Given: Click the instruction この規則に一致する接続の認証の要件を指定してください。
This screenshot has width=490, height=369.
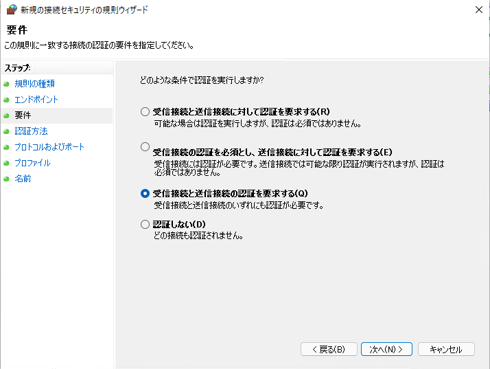Looking at the screenshot, I should tap(99, 45).
